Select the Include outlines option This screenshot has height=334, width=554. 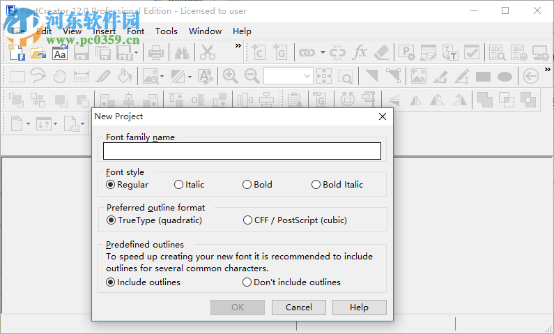(x=143, y=282)
